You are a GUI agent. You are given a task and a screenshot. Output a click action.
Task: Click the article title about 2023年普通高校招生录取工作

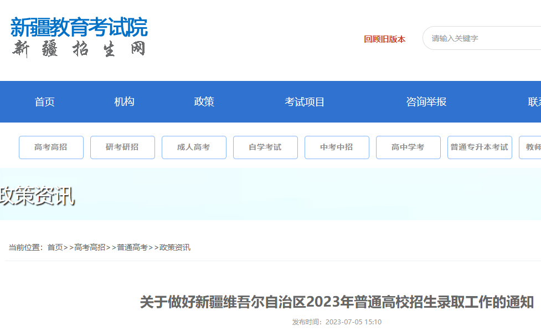[x=337, y=302]
